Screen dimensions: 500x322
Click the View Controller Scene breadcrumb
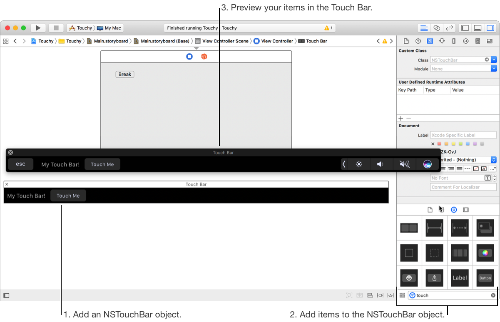(222, 41)
